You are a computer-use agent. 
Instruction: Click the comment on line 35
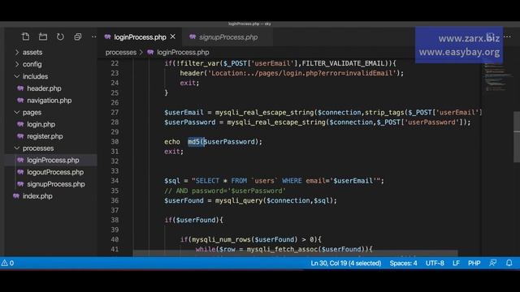[x=225, y=191]
